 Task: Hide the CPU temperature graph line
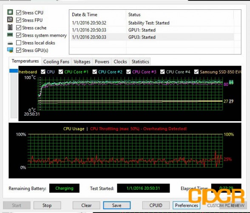(43, 72)
